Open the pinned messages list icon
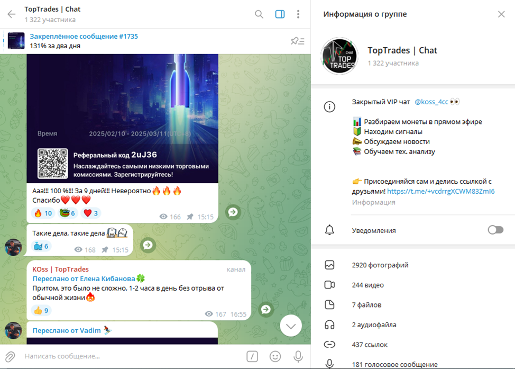The image size is (515, 369). tap(298, 41)
